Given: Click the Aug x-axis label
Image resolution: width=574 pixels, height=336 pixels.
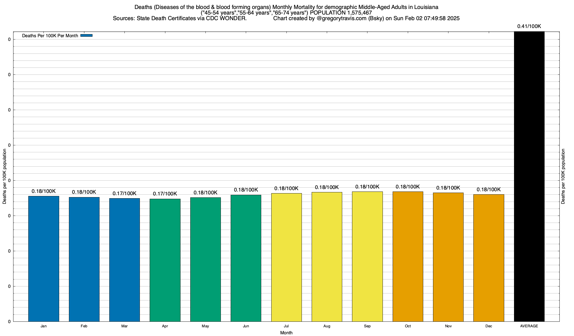Looking at the screenshot, I should click(327, 326).
